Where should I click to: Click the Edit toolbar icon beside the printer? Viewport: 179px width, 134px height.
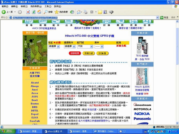[92, 12]
